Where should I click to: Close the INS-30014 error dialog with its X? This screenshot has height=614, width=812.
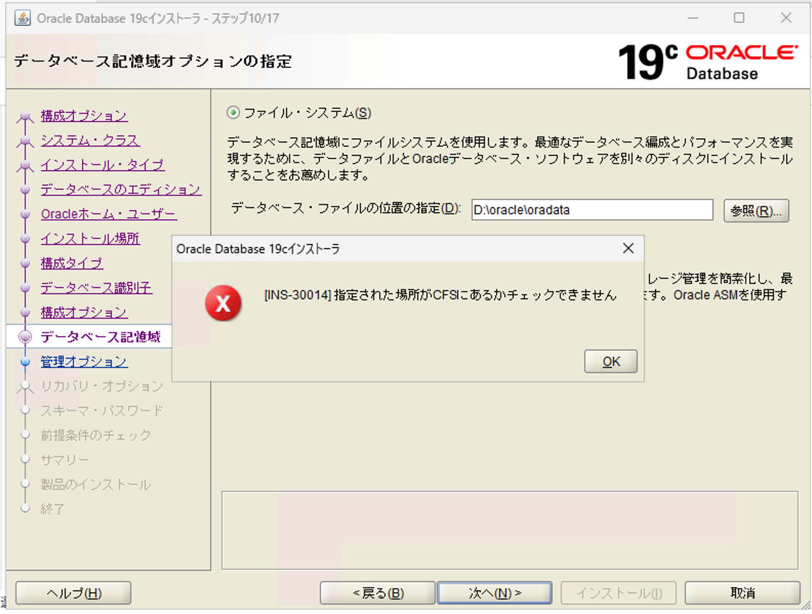(628, 249)
